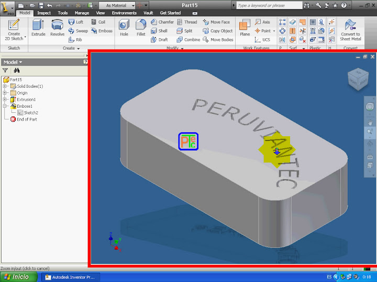Select the Coil tool
The width and height of the screenshot is (377, 282).
pos(98,22)
